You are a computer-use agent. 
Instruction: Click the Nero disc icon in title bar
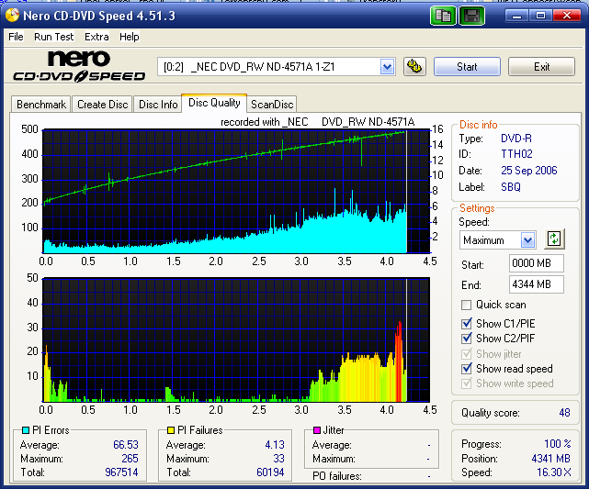coord(12,15)
